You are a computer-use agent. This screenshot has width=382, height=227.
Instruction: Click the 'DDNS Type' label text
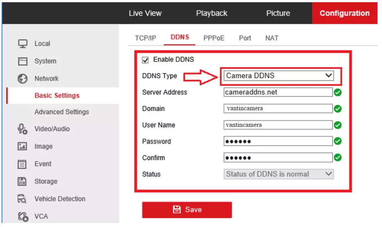(160, 76)
